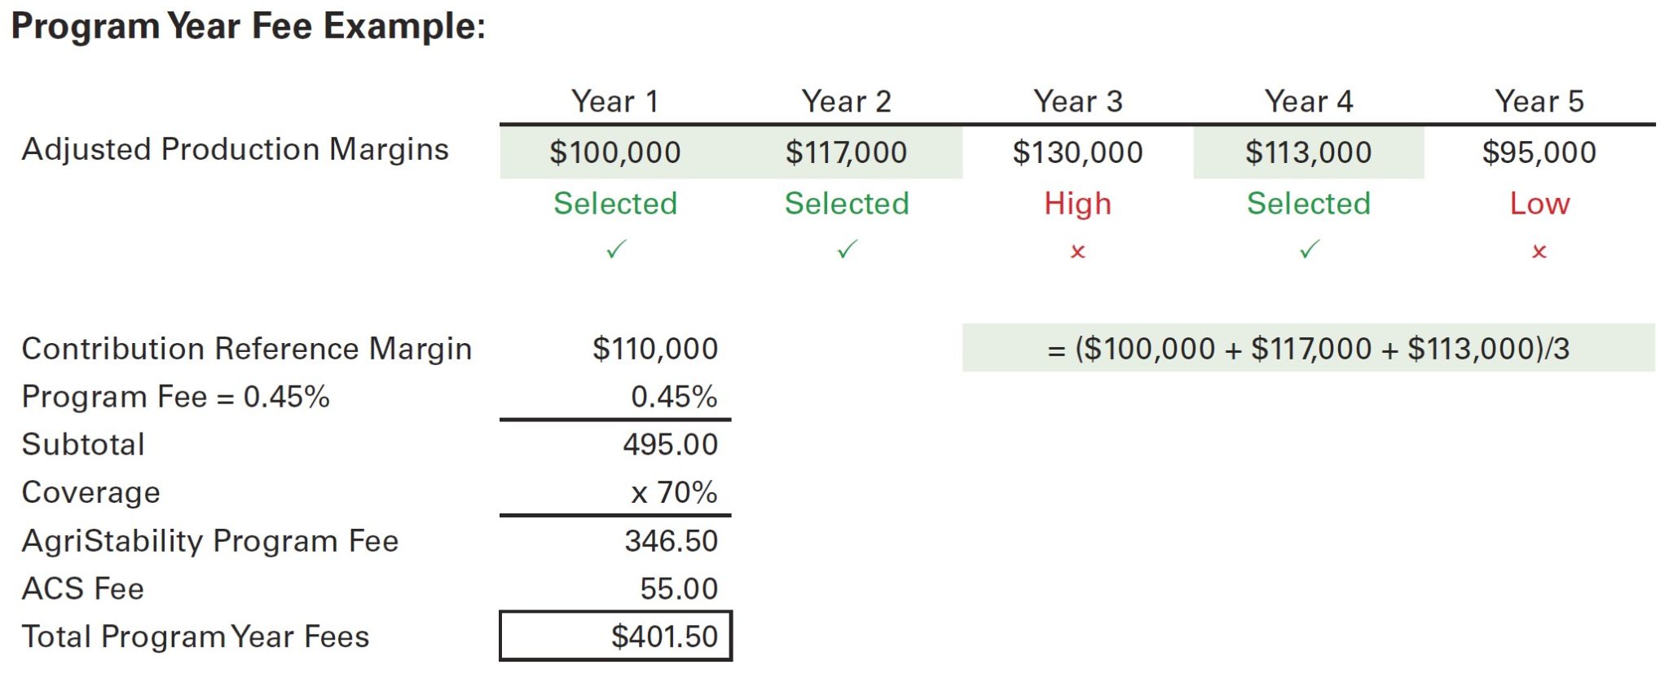Click the $110,000 Contribution Reference Margin value
This screenshot has width=1669, height=678.
[x=654, y=349]
